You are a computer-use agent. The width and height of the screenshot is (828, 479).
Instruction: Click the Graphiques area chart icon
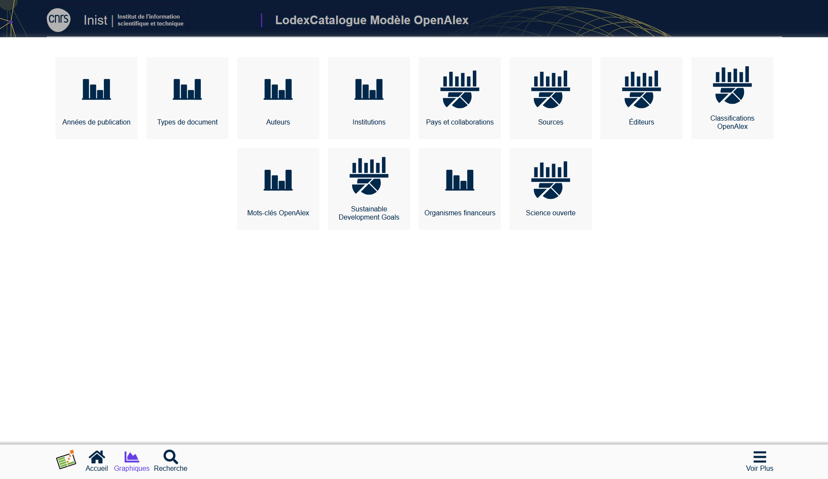coord(132,457)
